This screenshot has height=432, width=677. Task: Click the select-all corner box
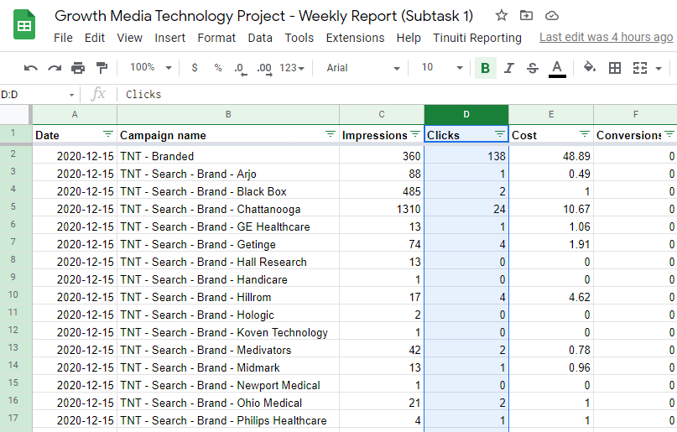point(16,114)
